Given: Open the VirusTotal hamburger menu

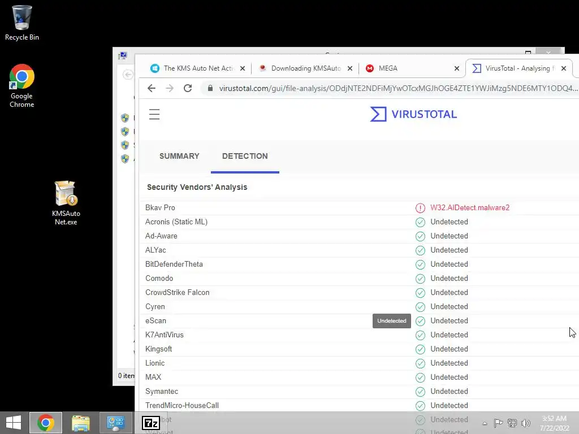Looking at the screenshot, I should click(154, 114).
